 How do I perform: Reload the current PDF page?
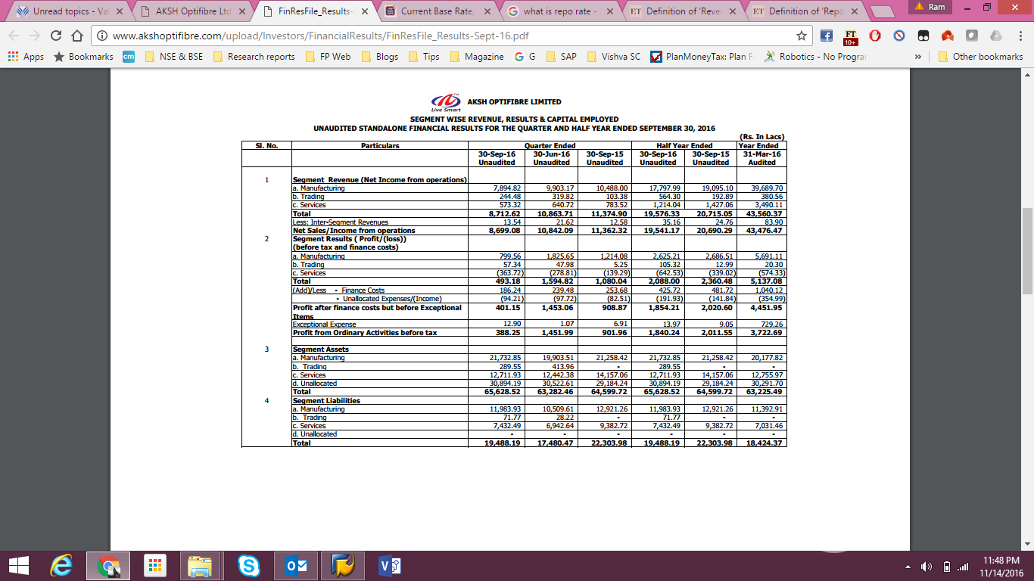point(56,36)
